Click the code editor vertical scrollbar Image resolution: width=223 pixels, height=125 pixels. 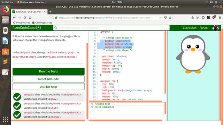166,62
